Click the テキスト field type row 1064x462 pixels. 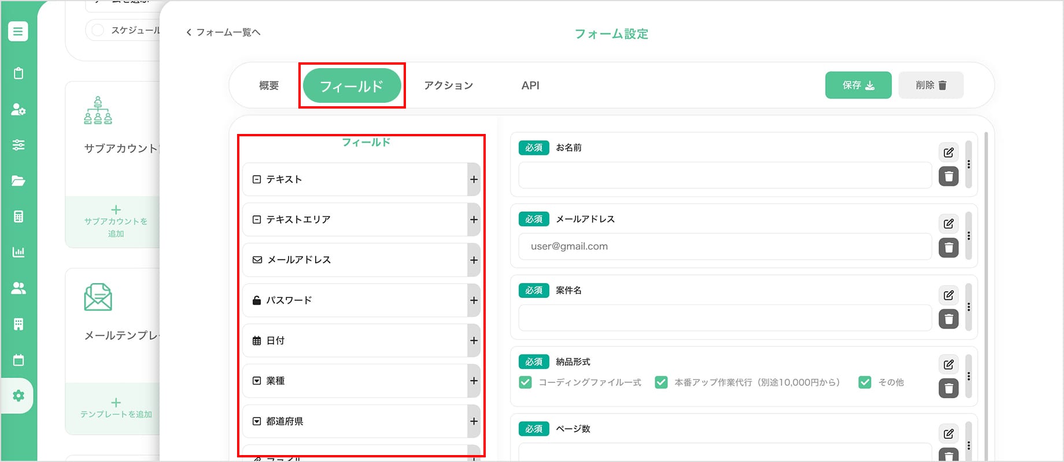tap(361, 179)
